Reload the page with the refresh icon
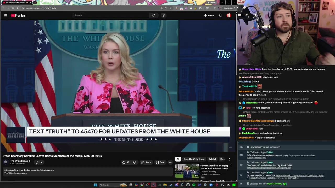The width and height of the screenshot is (335, 188). (x=13, y=8)
